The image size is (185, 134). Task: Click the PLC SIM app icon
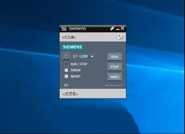pos(64,29)
